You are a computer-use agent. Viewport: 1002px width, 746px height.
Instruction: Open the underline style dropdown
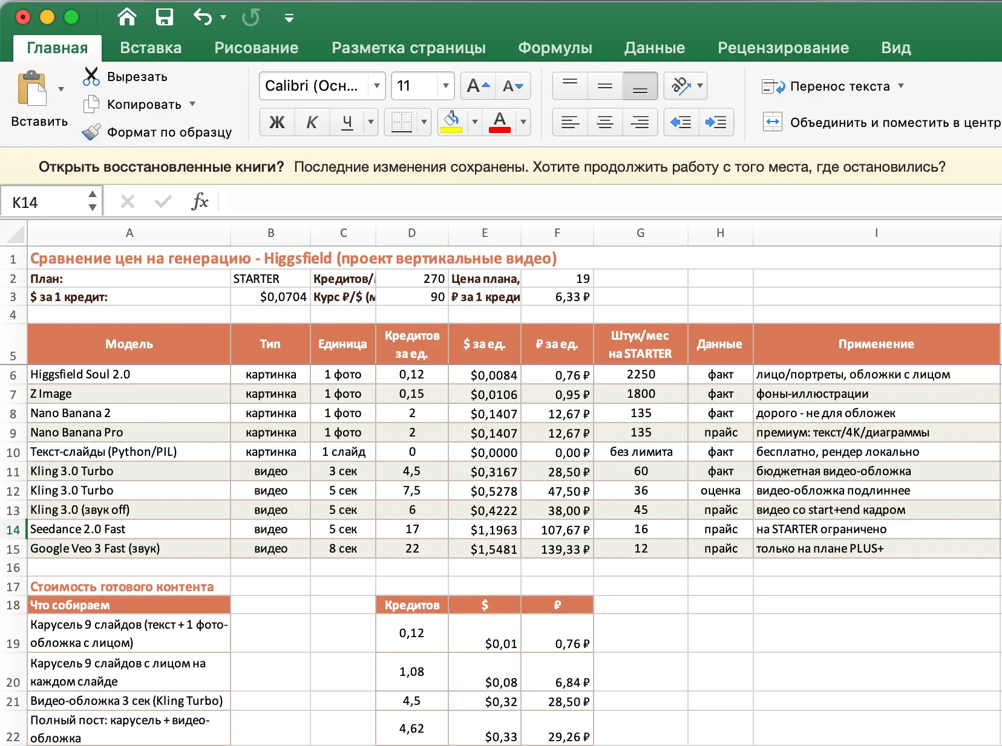[x=371, y=122]
